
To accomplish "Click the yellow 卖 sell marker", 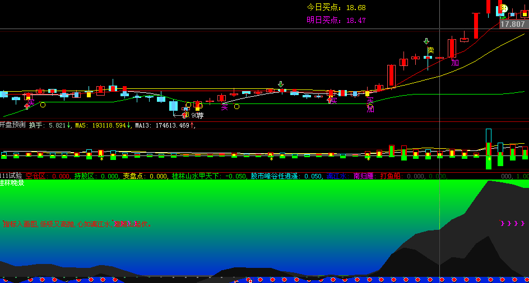I will [430, 50].
